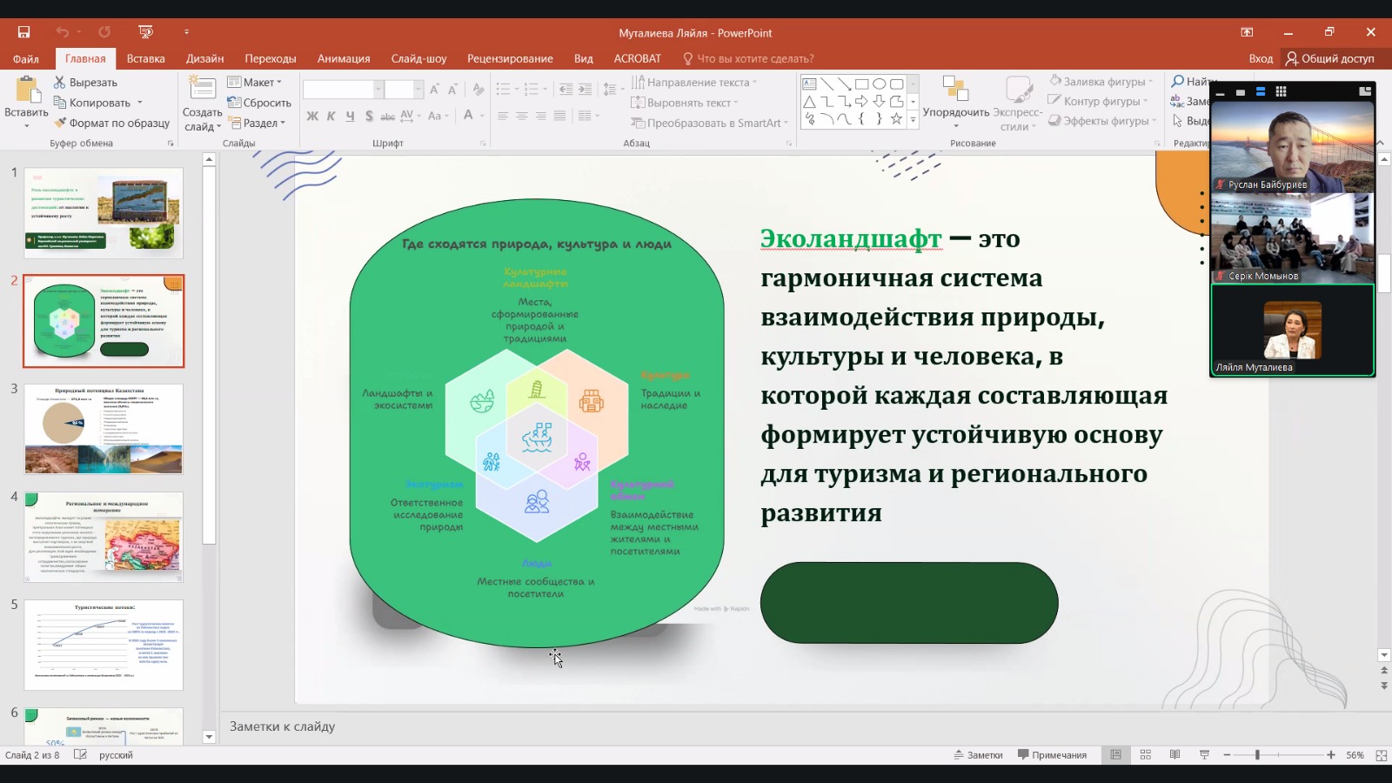This screenshot has width=1392, height=783.
Task: Toggle Underline (Ч) formatting
Action: point(350,116)
